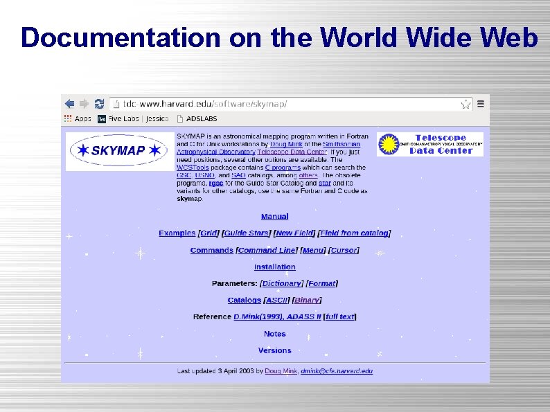Open the others catalogs link
Image resolution: width=550 pixels, height=412 pixels.
(308, 175)
